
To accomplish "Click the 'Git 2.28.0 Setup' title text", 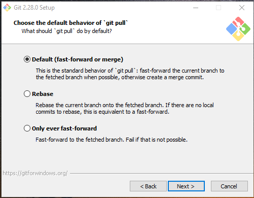I will (x=34, y=8).
